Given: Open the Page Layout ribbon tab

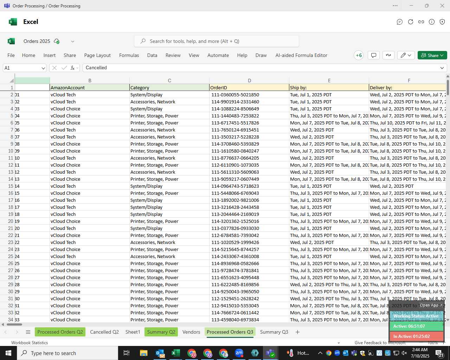Looking at the screenshot, I should [x=97, y=55].
